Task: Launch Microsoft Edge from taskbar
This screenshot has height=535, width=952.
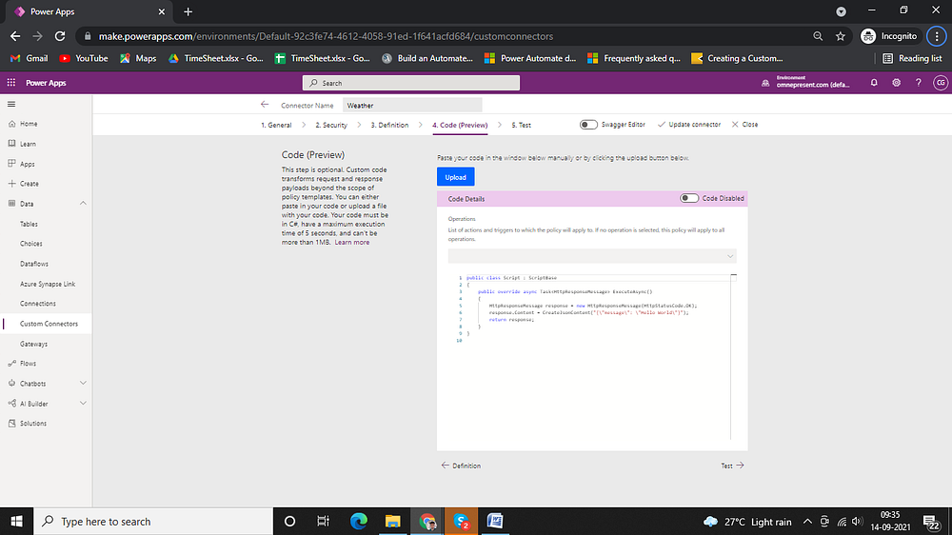Action: point(359,522)
